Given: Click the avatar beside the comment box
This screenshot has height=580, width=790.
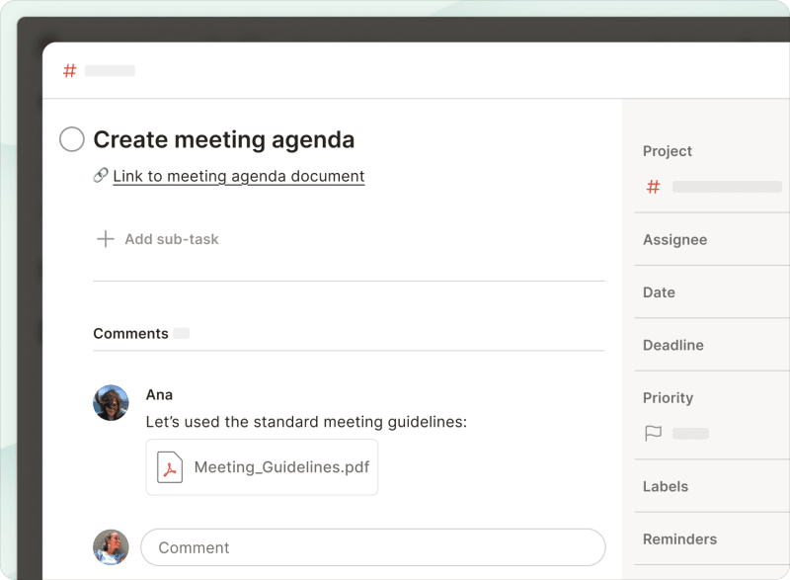Looking at the screenshot, I should 111,546.
